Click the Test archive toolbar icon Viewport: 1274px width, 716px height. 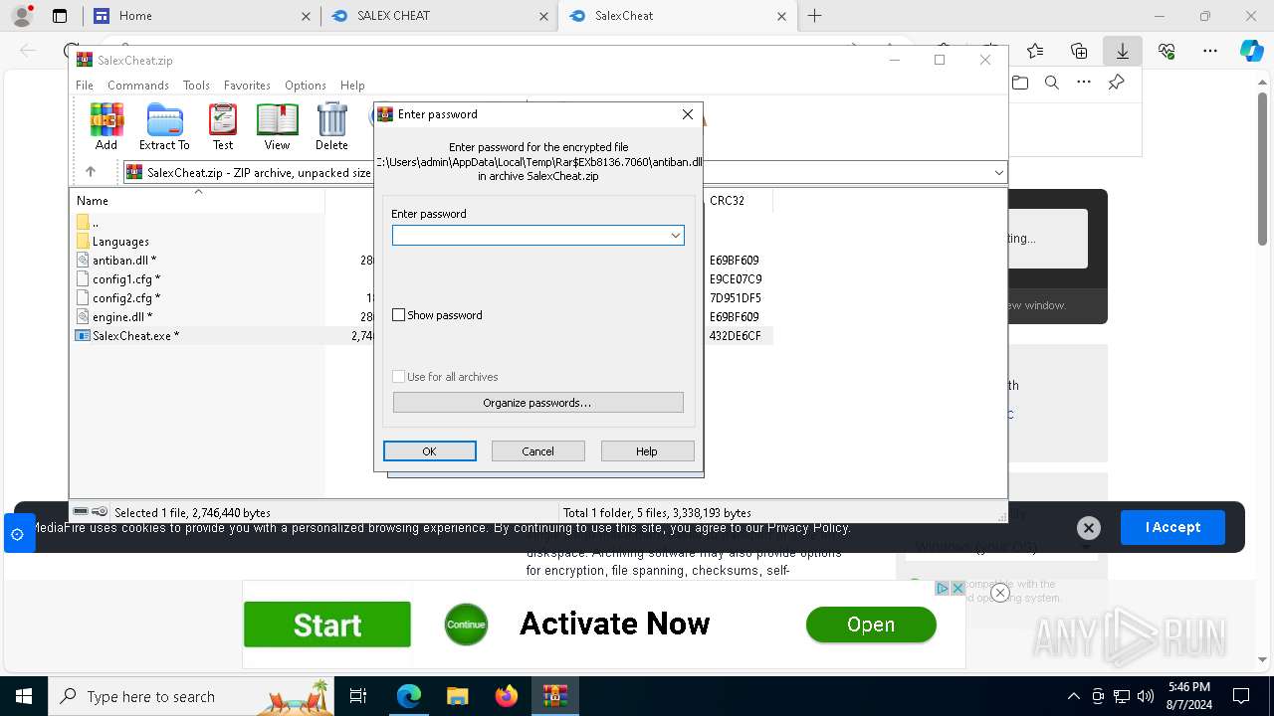(x=223, y=126)
